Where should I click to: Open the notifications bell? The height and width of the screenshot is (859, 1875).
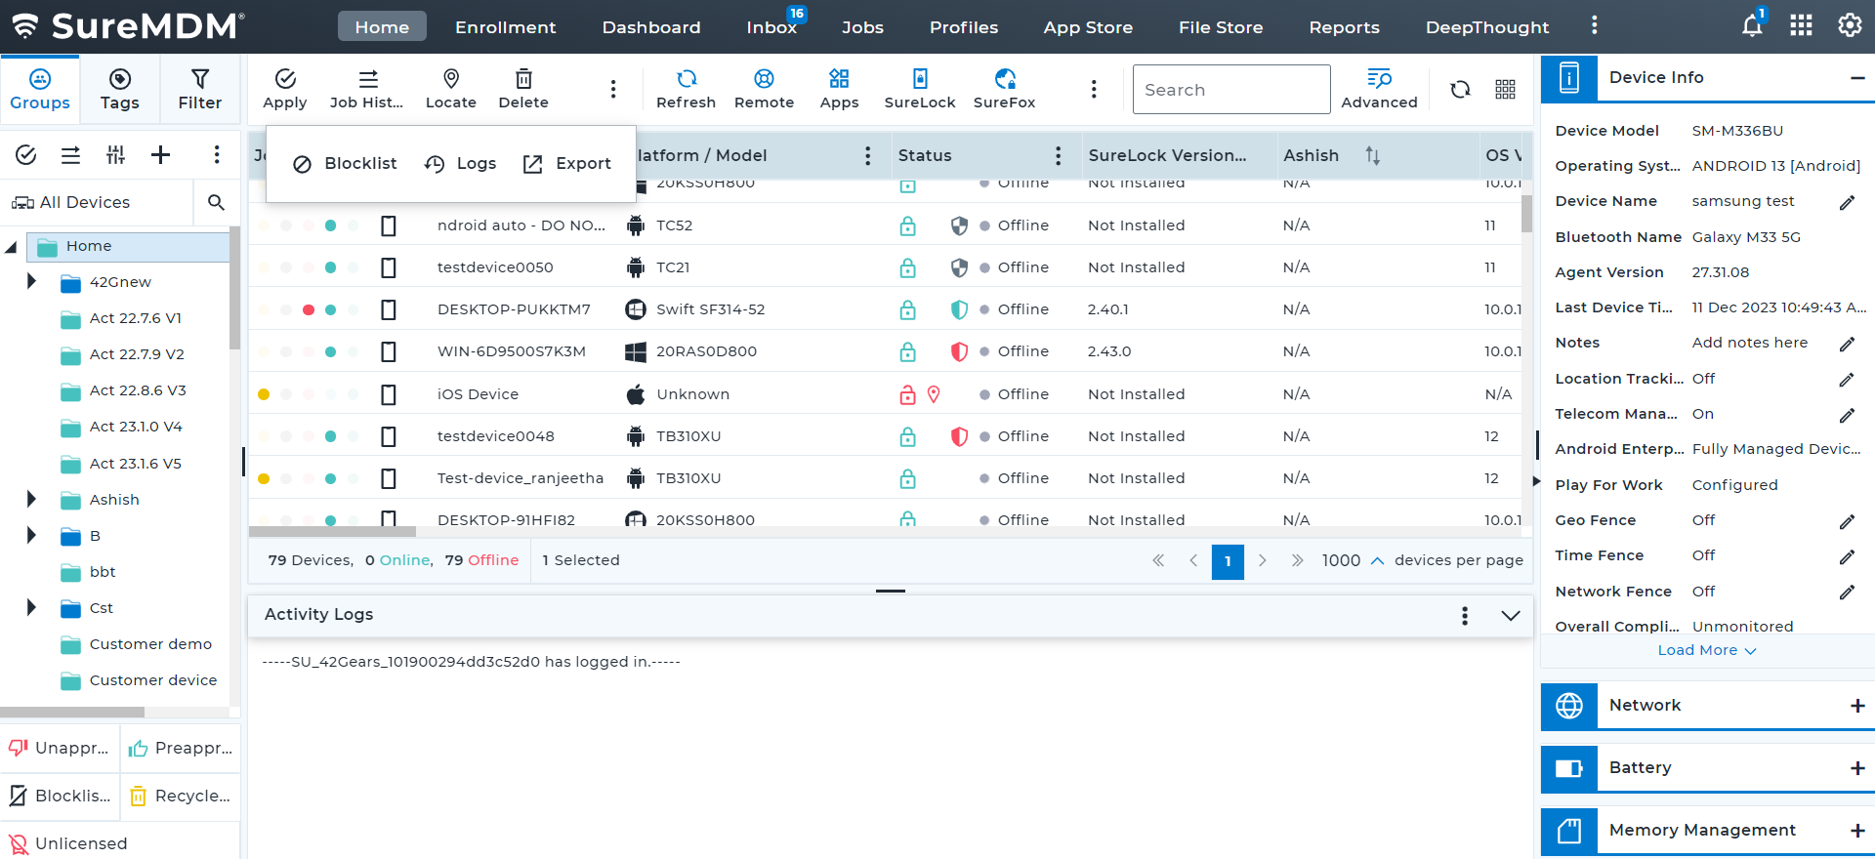click(1752, 26)
